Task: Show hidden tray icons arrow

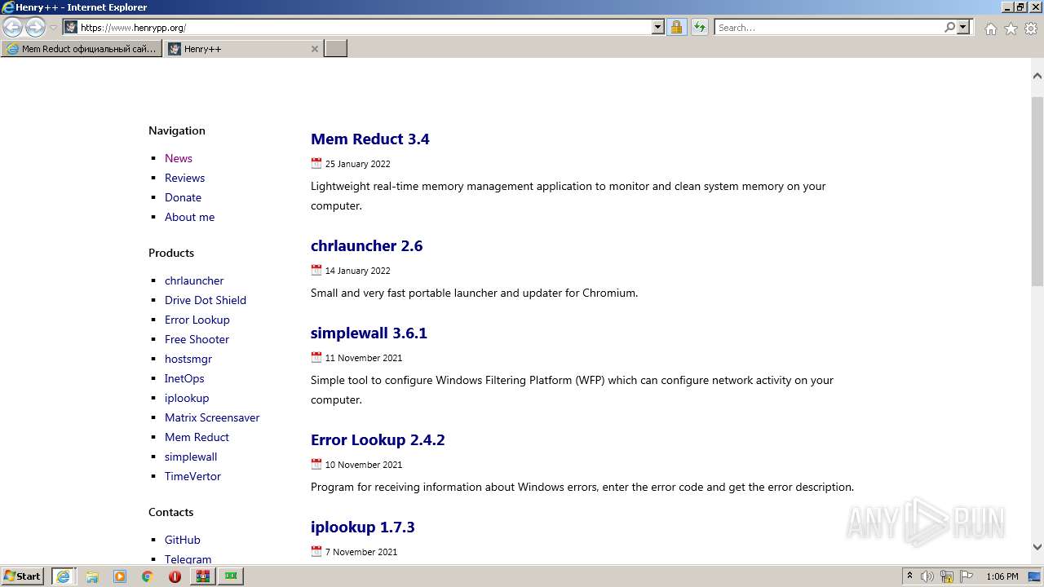Action: (x=909, y=576)
